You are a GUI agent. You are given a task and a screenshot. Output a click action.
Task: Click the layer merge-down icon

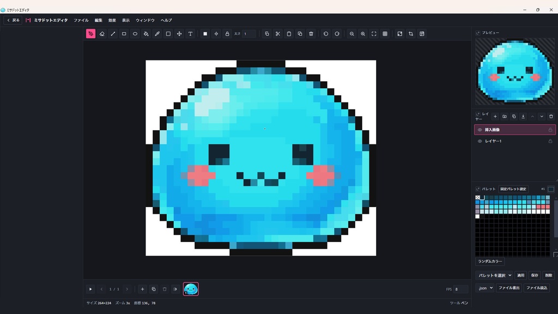(x=523, y=117)
